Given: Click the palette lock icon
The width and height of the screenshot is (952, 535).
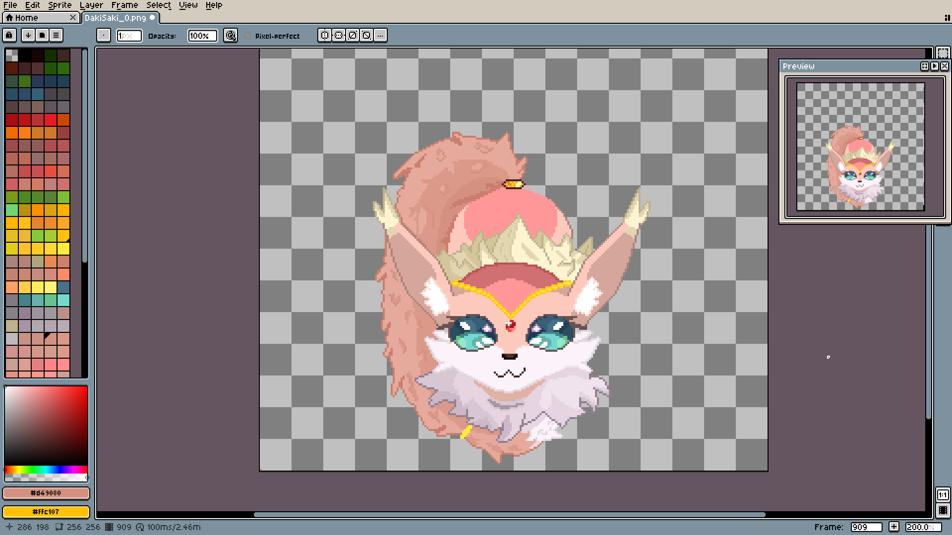Looking at the screenshot, I should [9, 35].
